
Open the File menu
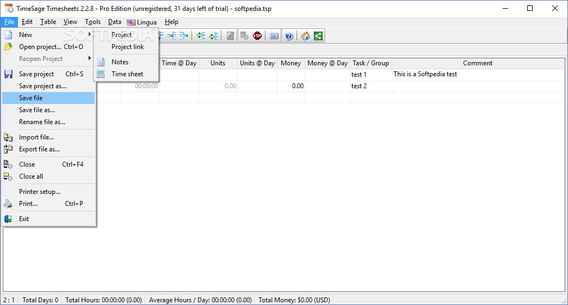9,22
